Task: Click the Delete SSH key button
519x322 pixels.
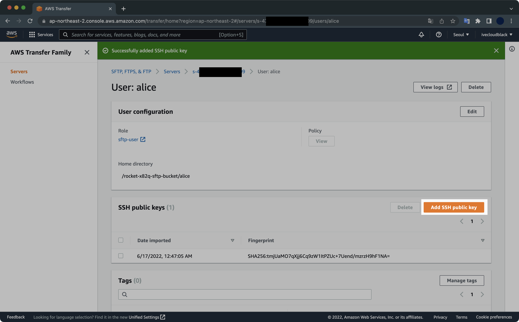Action: [x=405, y=207]
